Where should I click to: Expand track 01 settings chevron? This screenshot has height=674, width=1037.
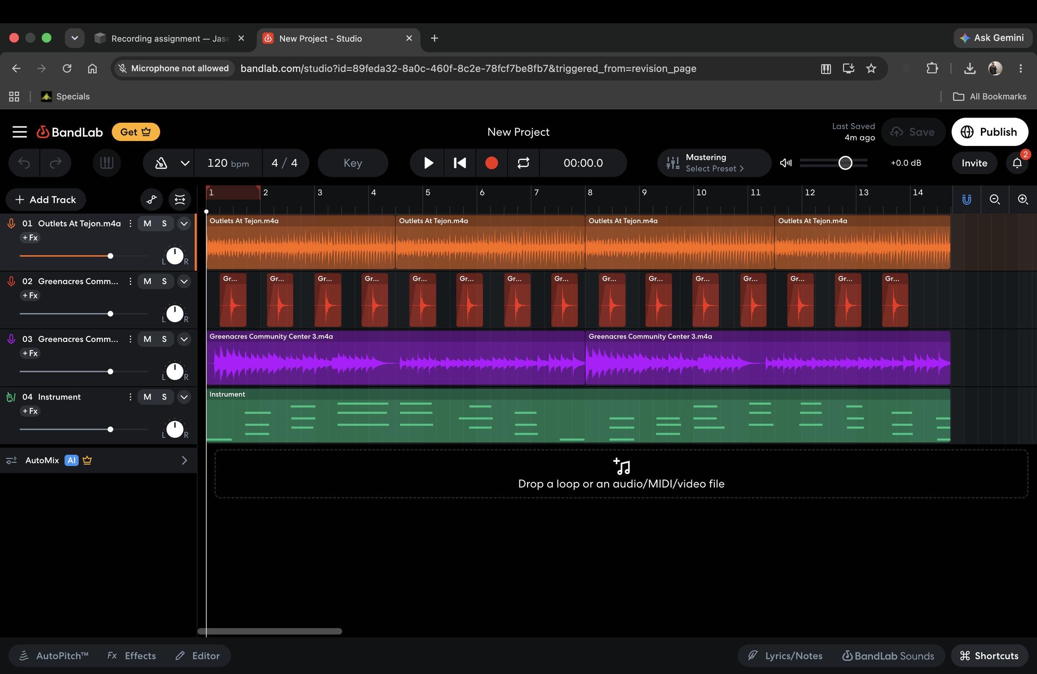click(184, 223)
